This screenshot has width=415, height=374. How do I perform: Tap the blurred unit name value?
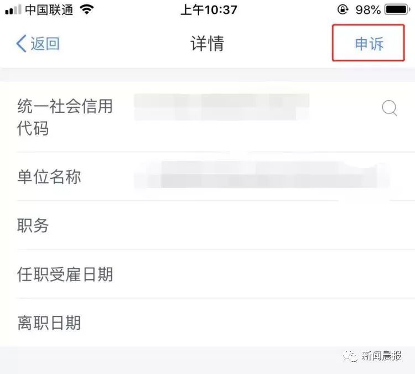tap(262, 175)
